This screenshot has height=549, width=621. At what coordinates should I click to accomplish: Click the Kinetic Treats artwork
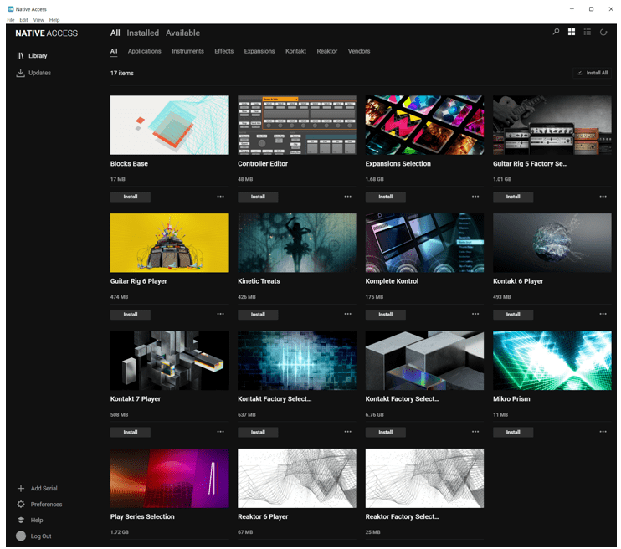tap(297, 243)
